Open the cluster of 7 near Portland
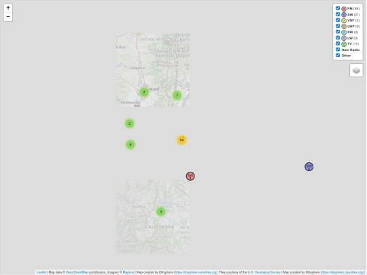The image size is (367, 275). [x=144, y=92]
